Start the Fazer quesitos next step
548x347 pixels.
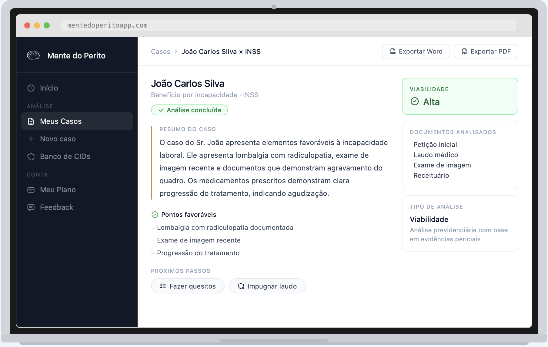(x=188, y=286)
